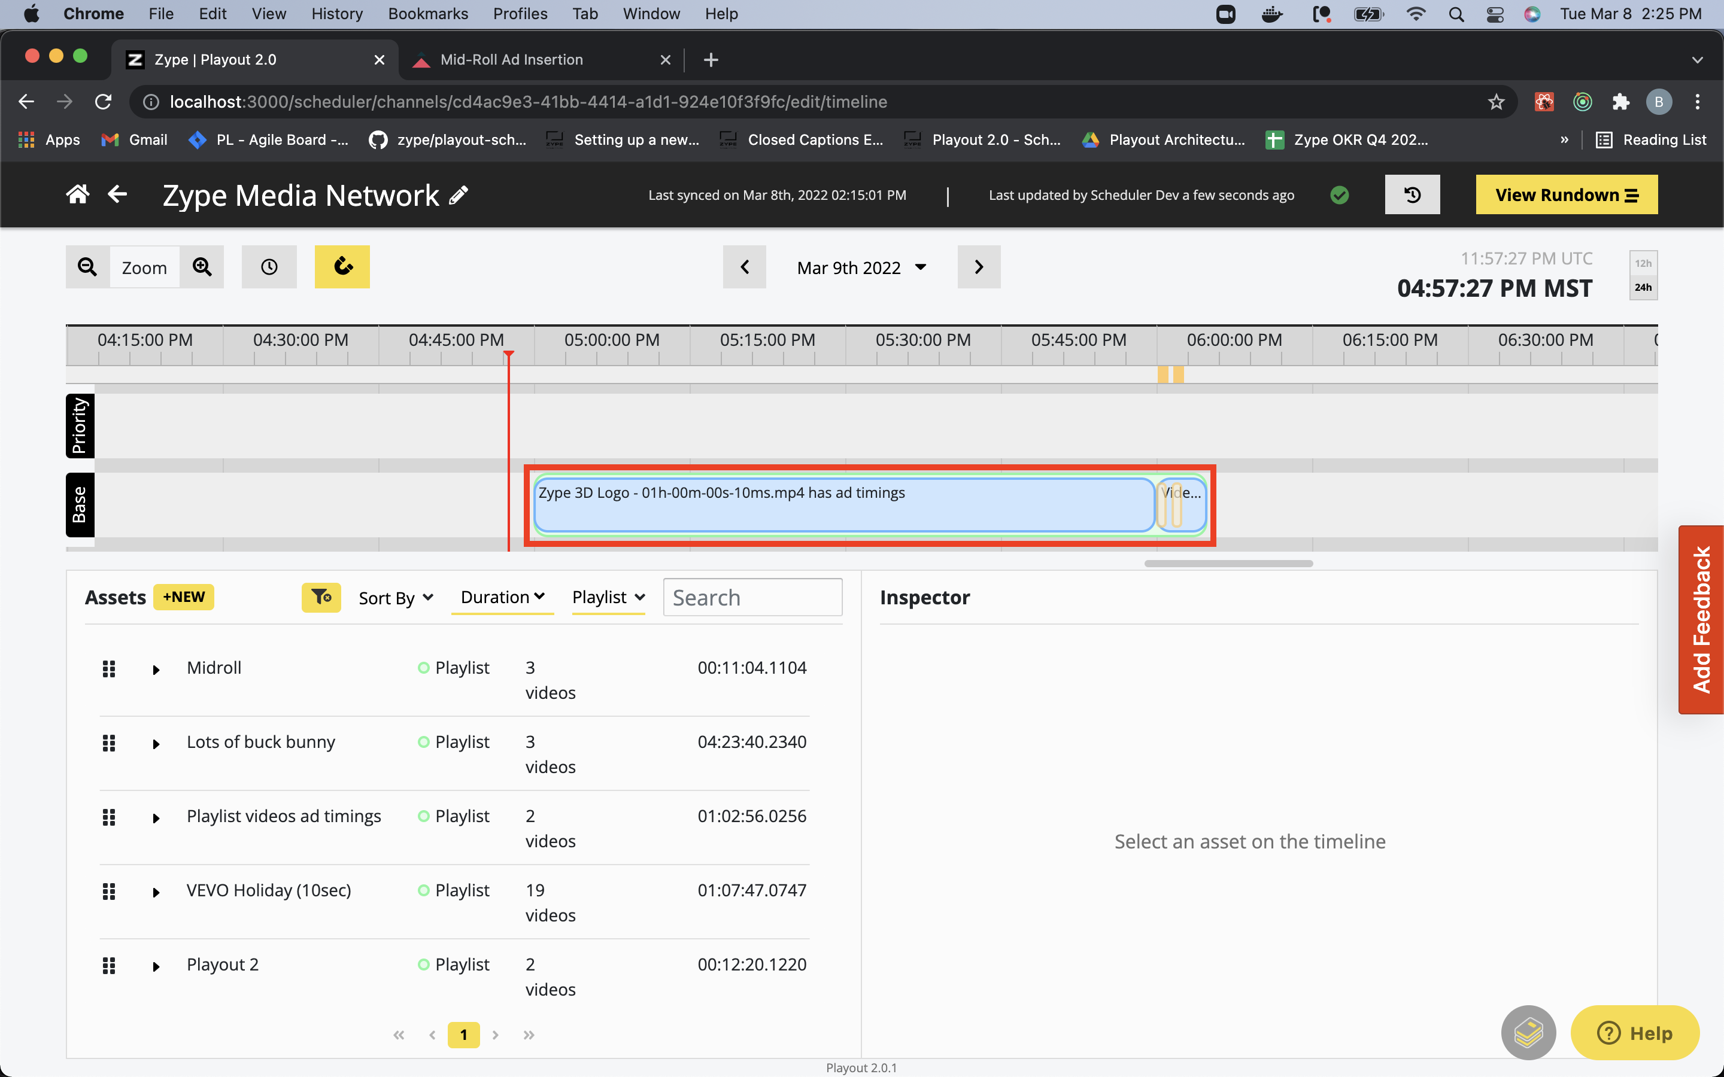Image resolution: width=1724 pixels, height=1077 pixels.
Task: Click the home icon in the header
Action: point(78,194)
